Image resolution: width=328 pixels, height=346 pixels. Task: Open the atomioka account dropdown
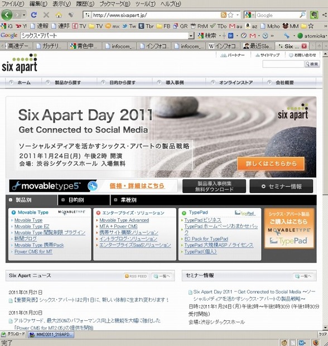click(312, 36)
